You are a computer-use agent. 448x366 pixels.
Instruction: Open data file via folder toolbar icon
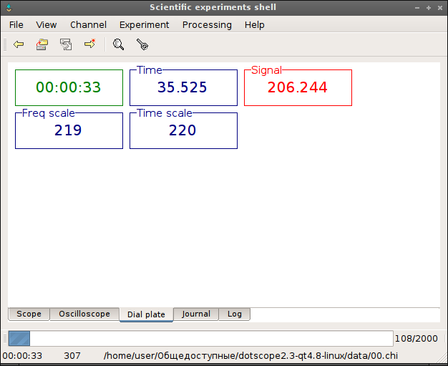[x=42, y=44]
